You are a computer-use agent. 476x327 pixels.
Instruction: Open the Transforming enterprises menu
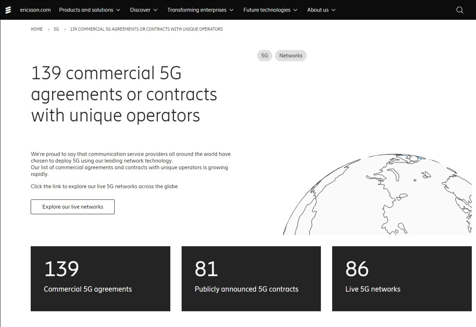[197, 10]
